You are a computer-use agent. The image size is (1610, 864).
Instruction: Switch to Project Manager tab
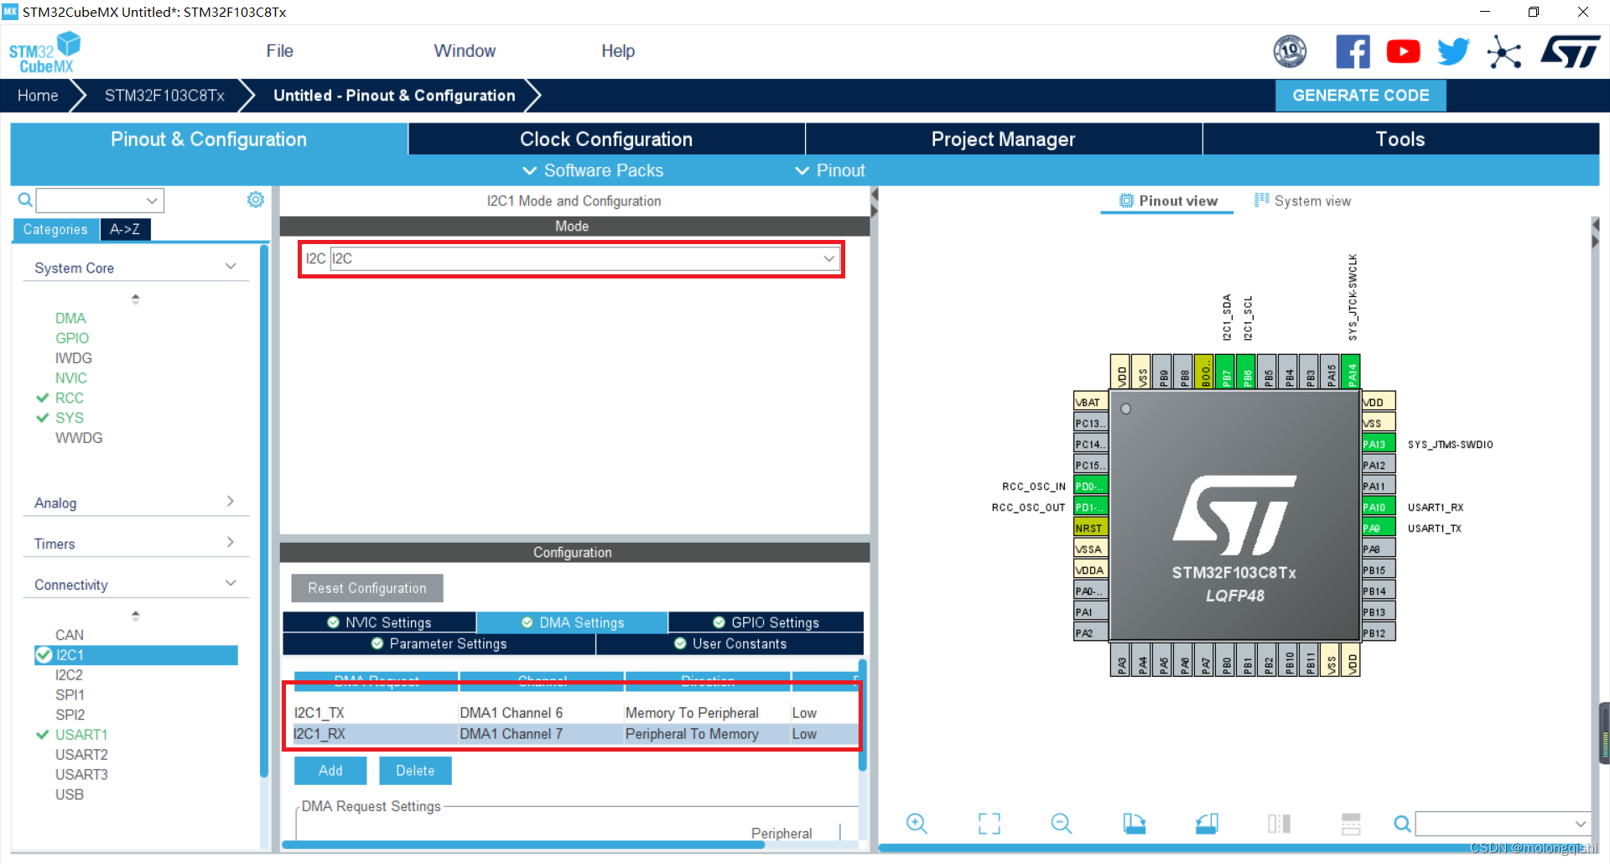click(1003, 139)
